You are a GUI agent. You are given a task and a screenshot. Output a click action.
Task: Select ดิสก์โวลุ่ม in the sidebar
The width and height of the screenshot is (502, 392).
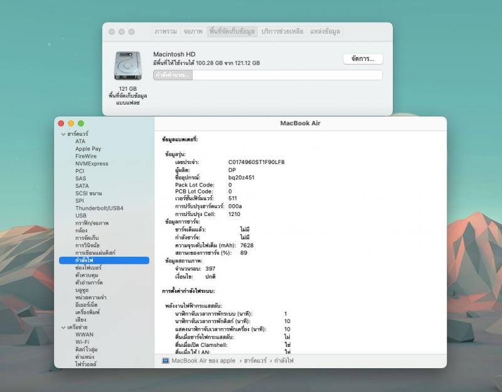[x=86, y=349]
